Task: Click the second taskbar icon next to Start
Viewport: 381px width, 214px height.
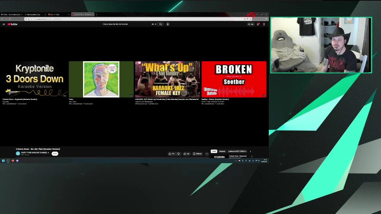Action: (8, 161)
